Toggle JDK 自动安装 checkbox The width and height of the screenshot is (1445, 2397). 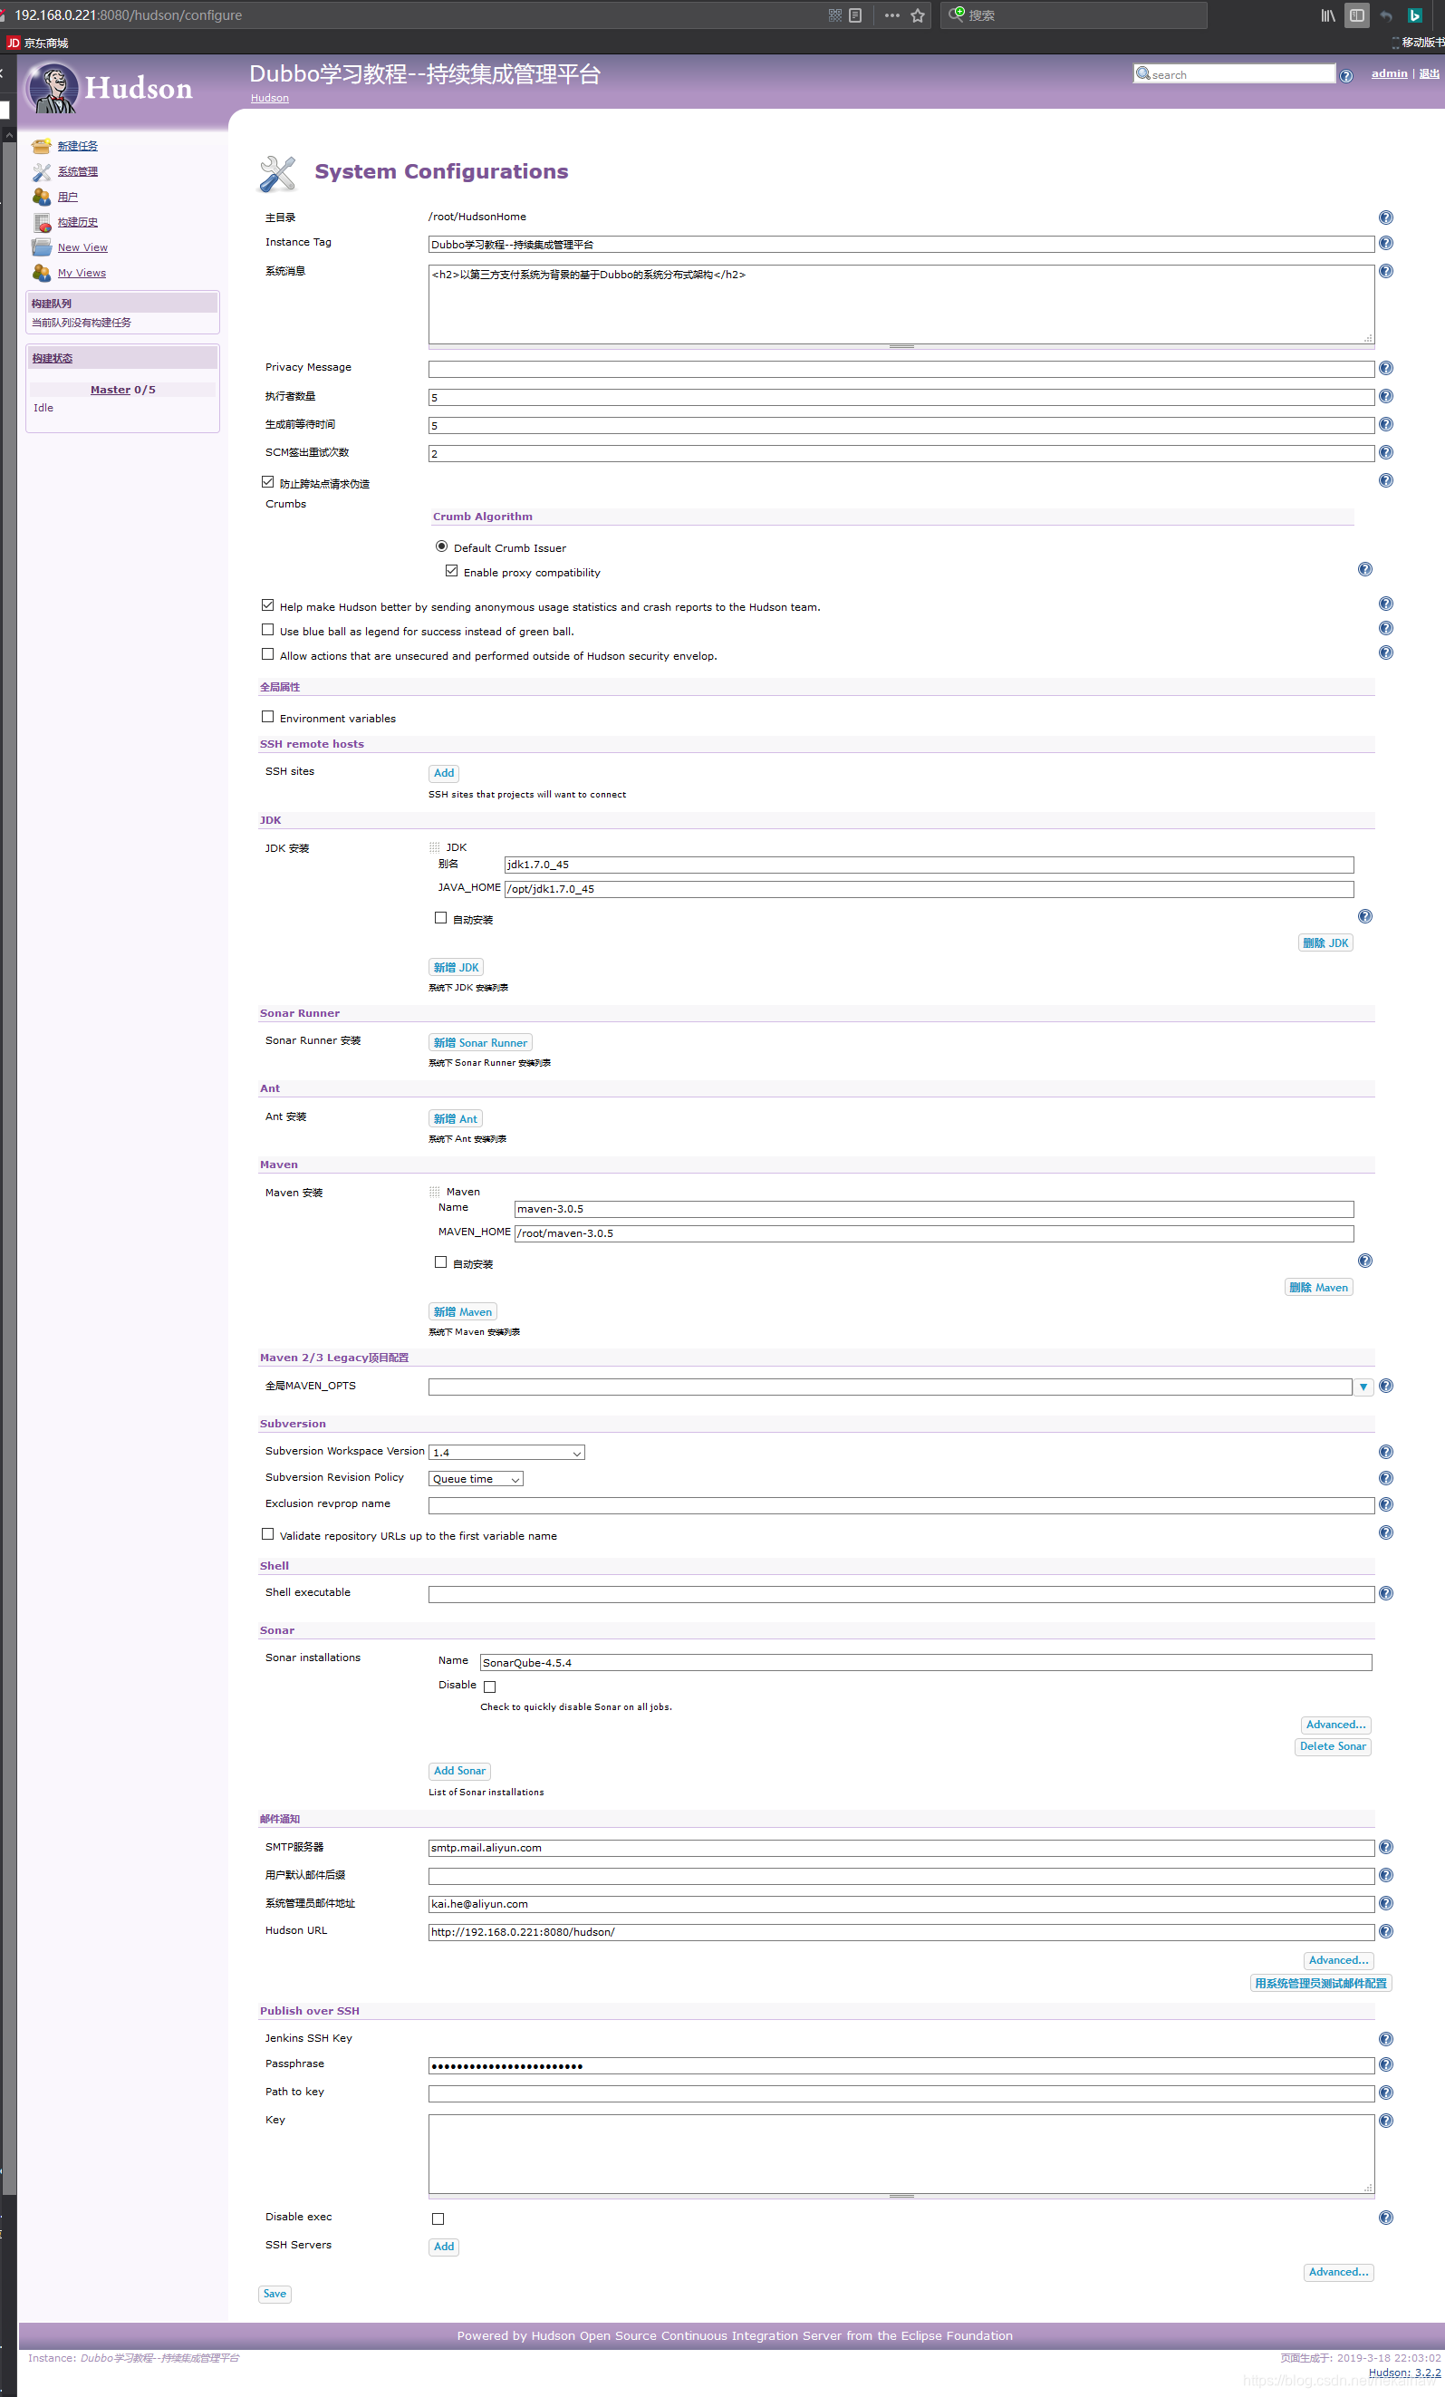[x=440, y=918]
